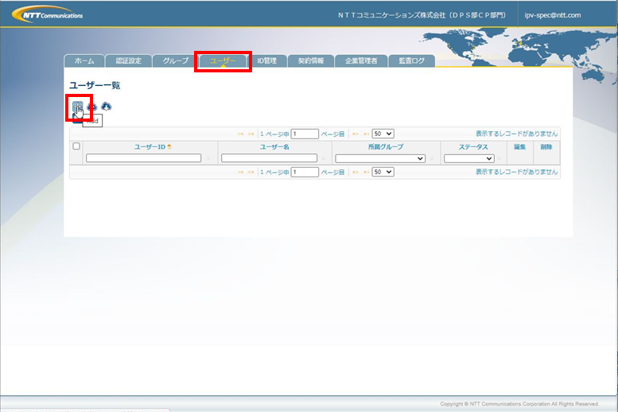The height and width of the screenshot is (412, 618).
Task: Click the ユーザー一覧 page heading
Action: tap(95, 85)
